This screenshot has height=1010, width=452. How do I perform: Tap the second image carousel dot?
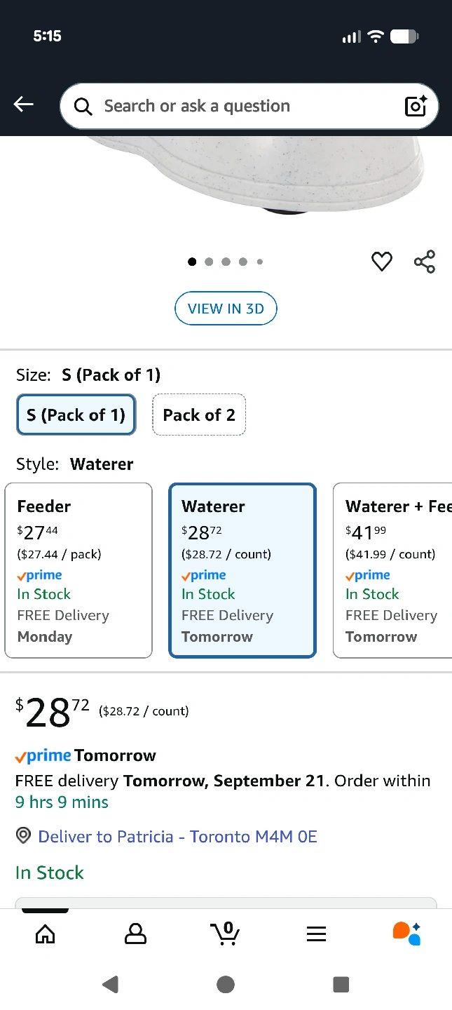(209, 262)
